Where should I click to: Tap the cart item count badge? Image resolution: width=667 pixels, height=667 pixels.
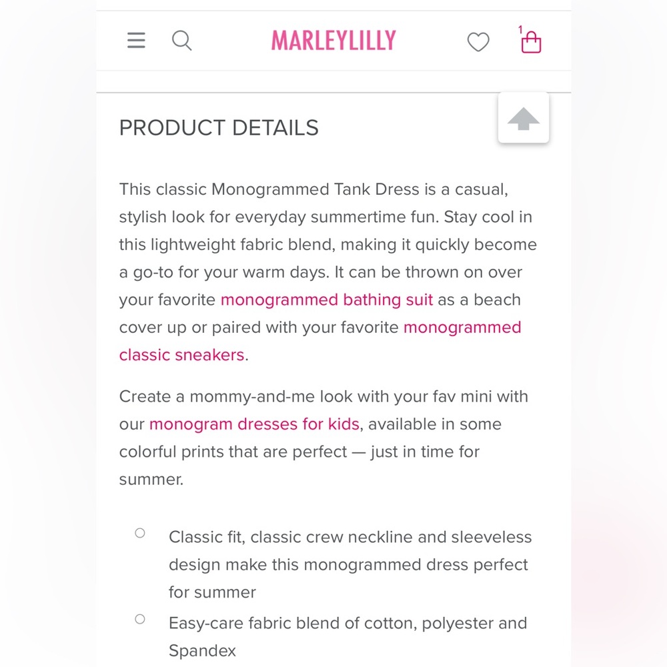pos(520,29)
